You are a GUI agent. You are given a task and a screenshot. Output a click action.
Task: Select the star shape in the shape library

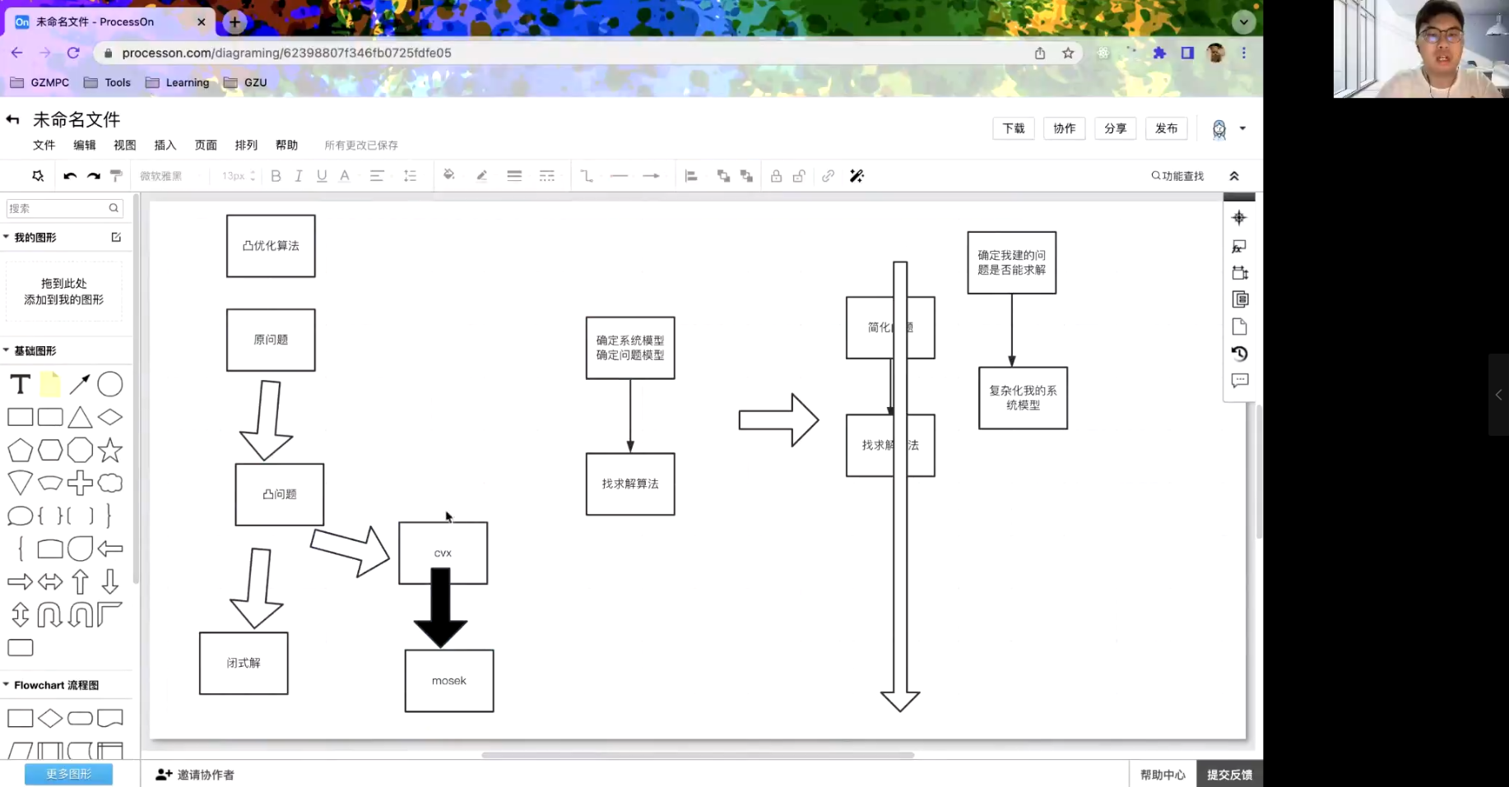pyautogui.click(x=109, y=450)
